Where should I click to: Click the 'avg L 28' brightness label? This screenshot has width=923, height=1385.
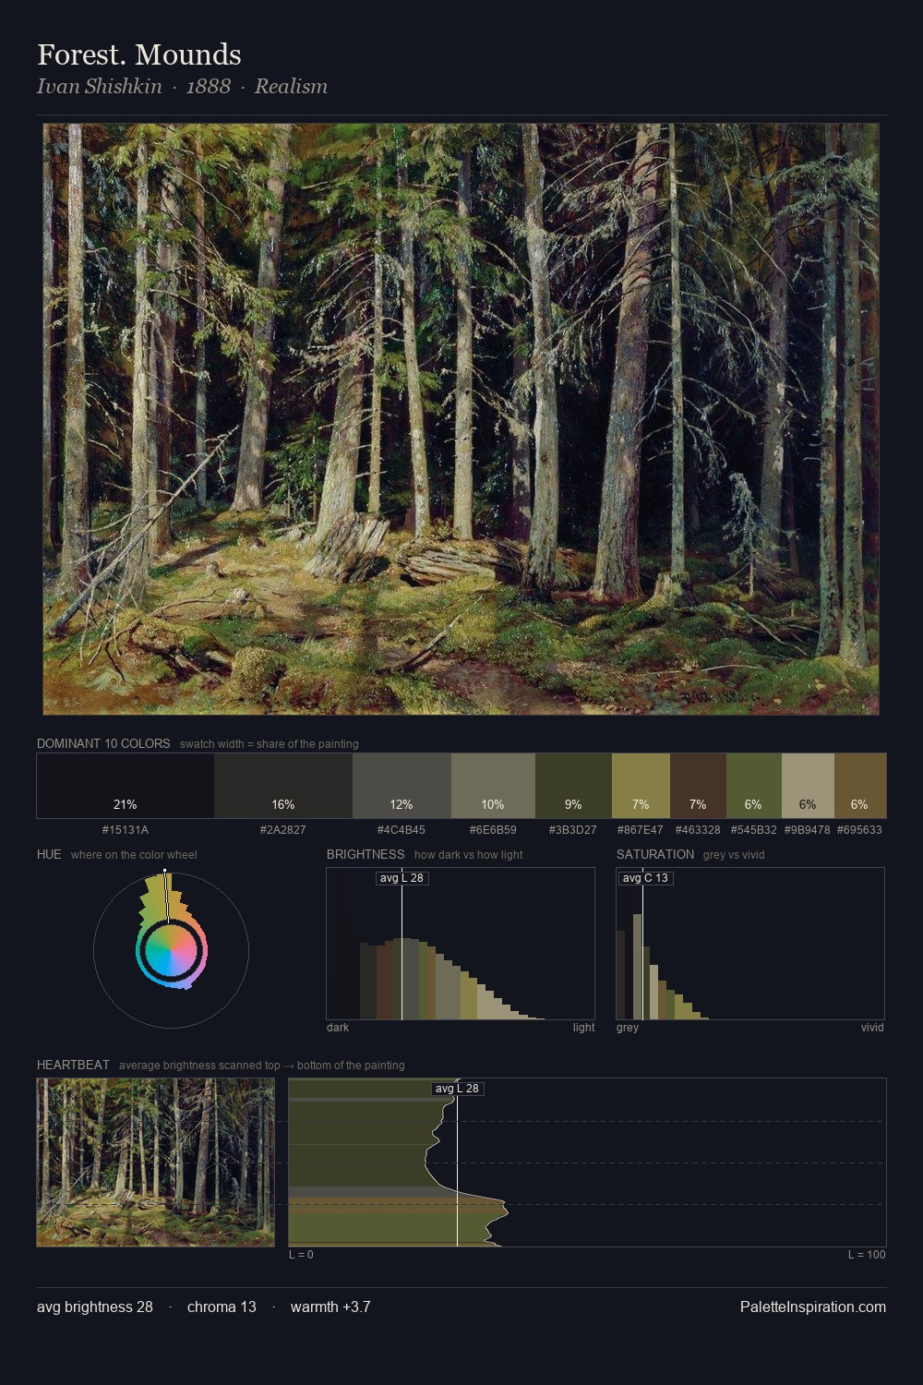pyautogui.click(x=402, y=878)
